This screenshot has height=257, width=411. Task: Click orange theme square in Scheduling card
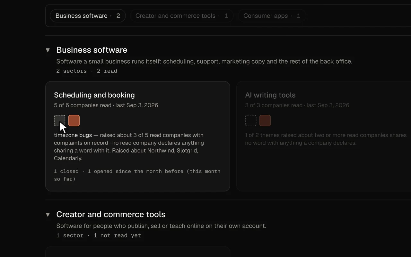(x=74, y=120)
